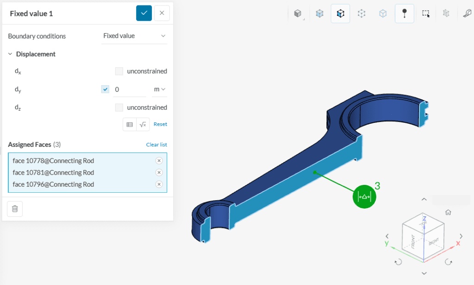The width and height of the screenshot is (474, 285).
Task: Collapse the Displacement section
Action: [11, 54]
